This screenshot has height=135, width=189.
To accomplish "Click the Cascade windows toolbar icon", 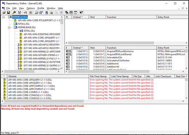I will click(x=67, y=13).
